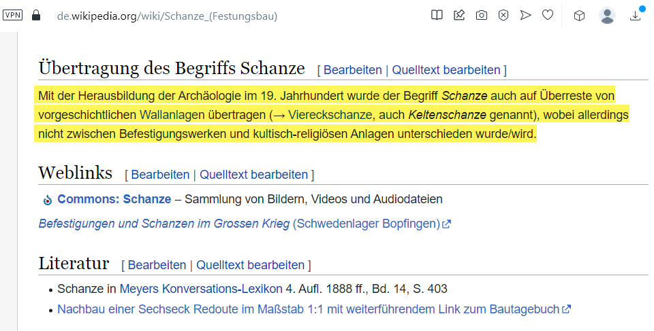
Task: Click the pencil edit icon in address bar
Action: [x=459, y=15]
